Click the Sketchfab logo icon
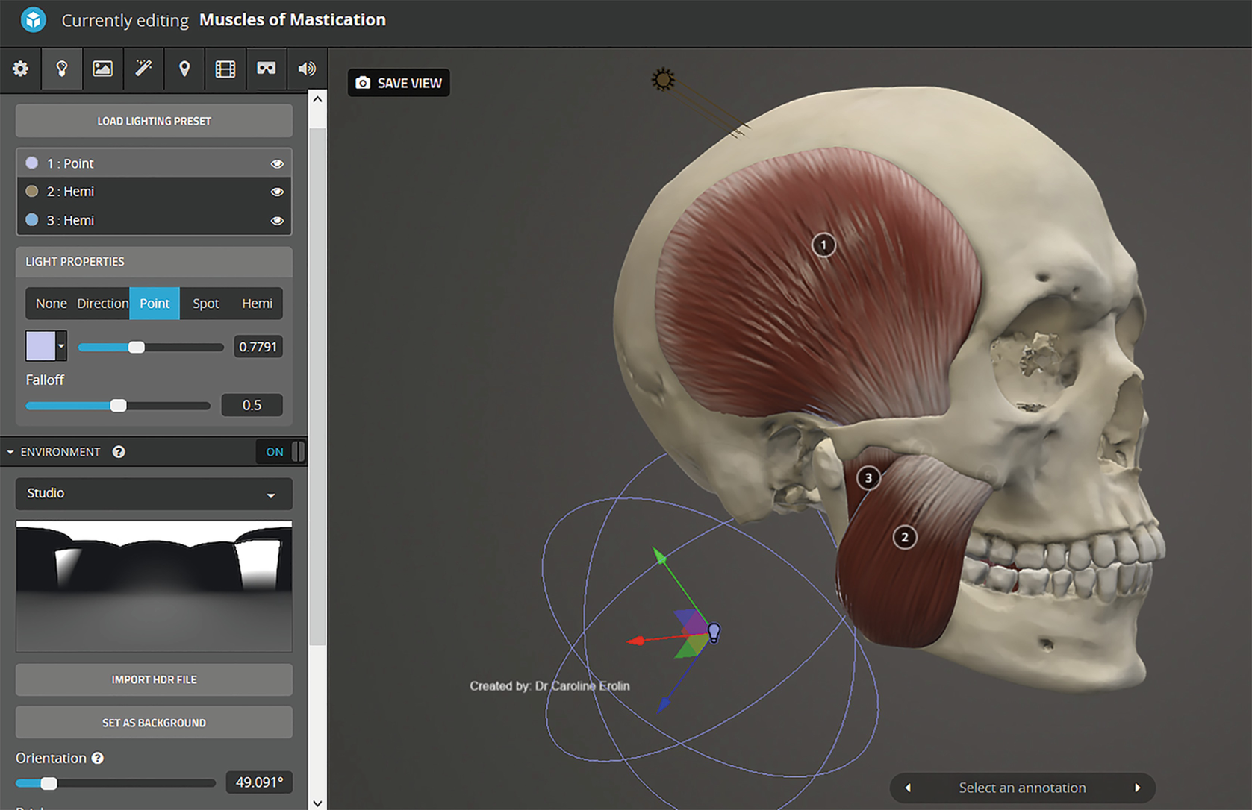1252x810 pixels. pyautogui.click(x=33, y=20)
